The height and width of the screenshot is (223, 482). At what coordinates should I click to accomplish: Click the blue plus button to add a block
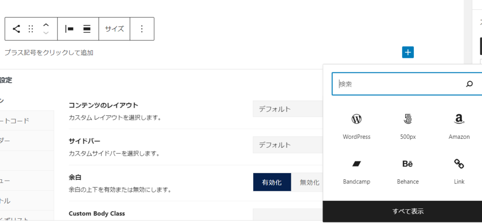click(408, 52)
